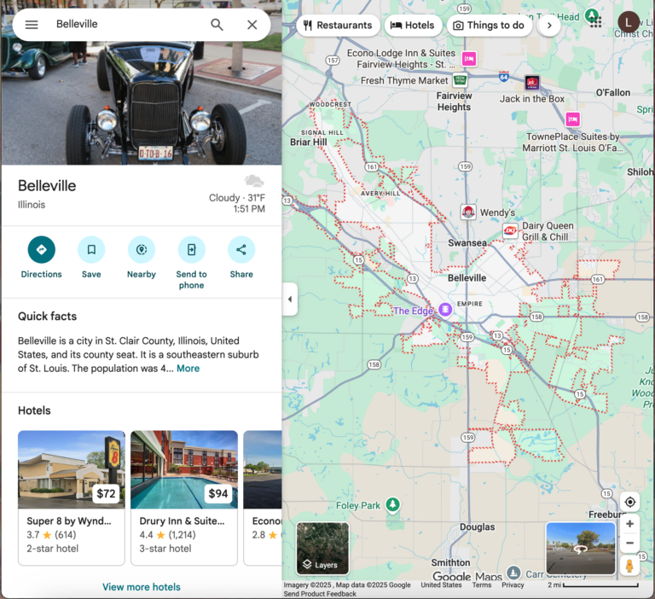This screenshot has height=599, width=655.
Task: Zoom in on the map
Action: 629,524
